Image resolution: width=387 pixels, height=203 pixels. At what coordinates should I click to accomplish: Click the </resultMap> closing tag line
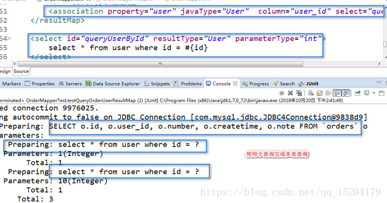coord(57,20)
